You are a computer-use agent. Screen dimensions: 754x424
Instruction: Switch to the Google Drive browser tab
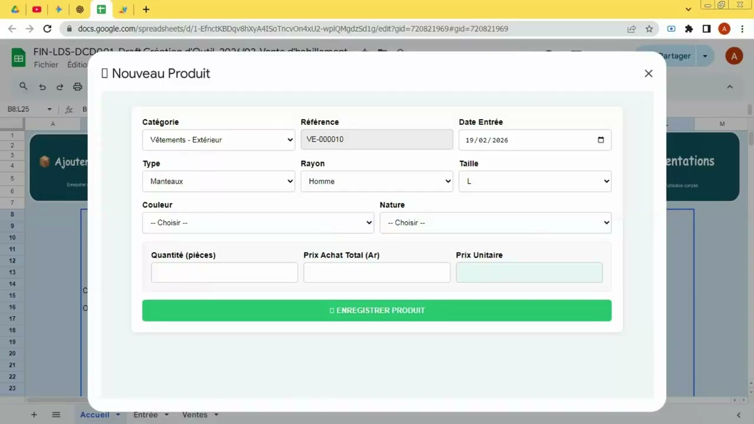[15, 9]
